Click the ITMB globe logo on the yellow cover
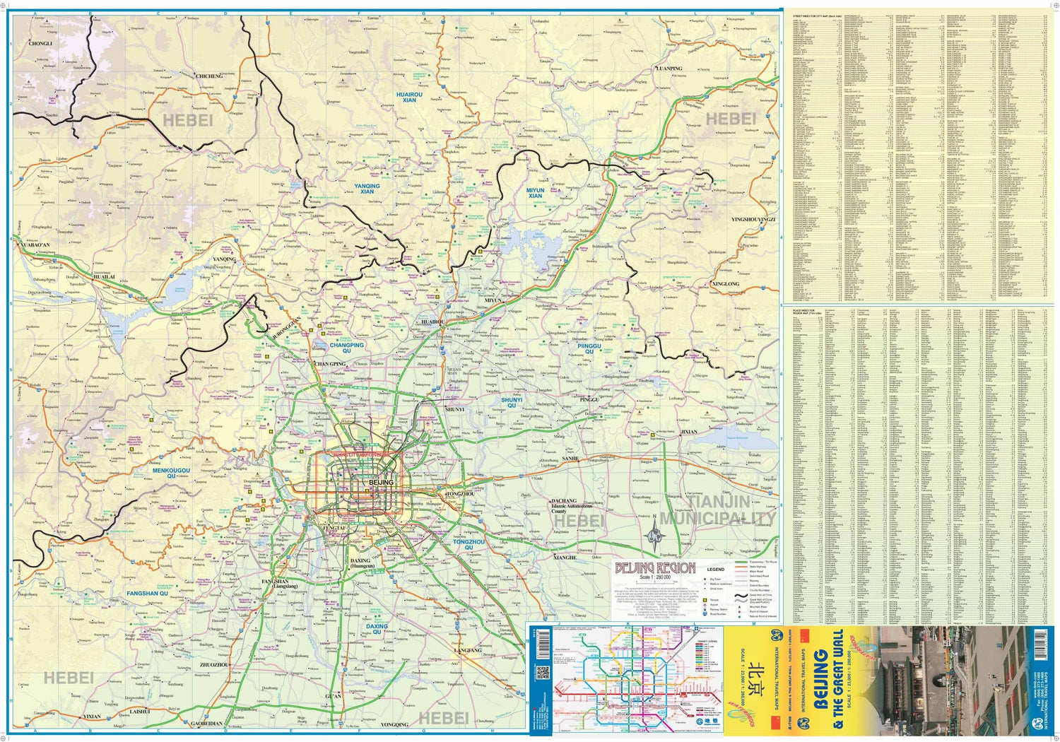 777,636
